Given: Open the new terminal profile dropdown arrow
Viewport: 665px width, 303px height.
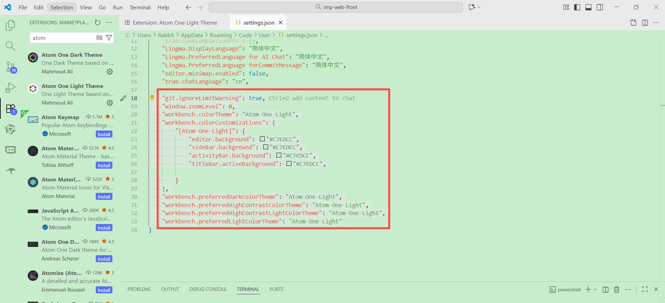Looking at the screenshot, I should (x=596, y=289).
